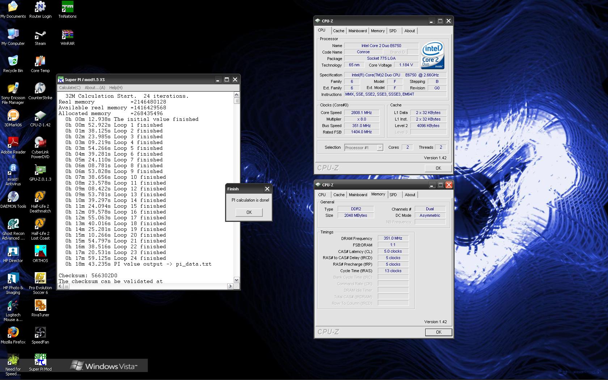The image size is (608, 380).
Task: Open My Computer icon
Action: pos(13,37)
